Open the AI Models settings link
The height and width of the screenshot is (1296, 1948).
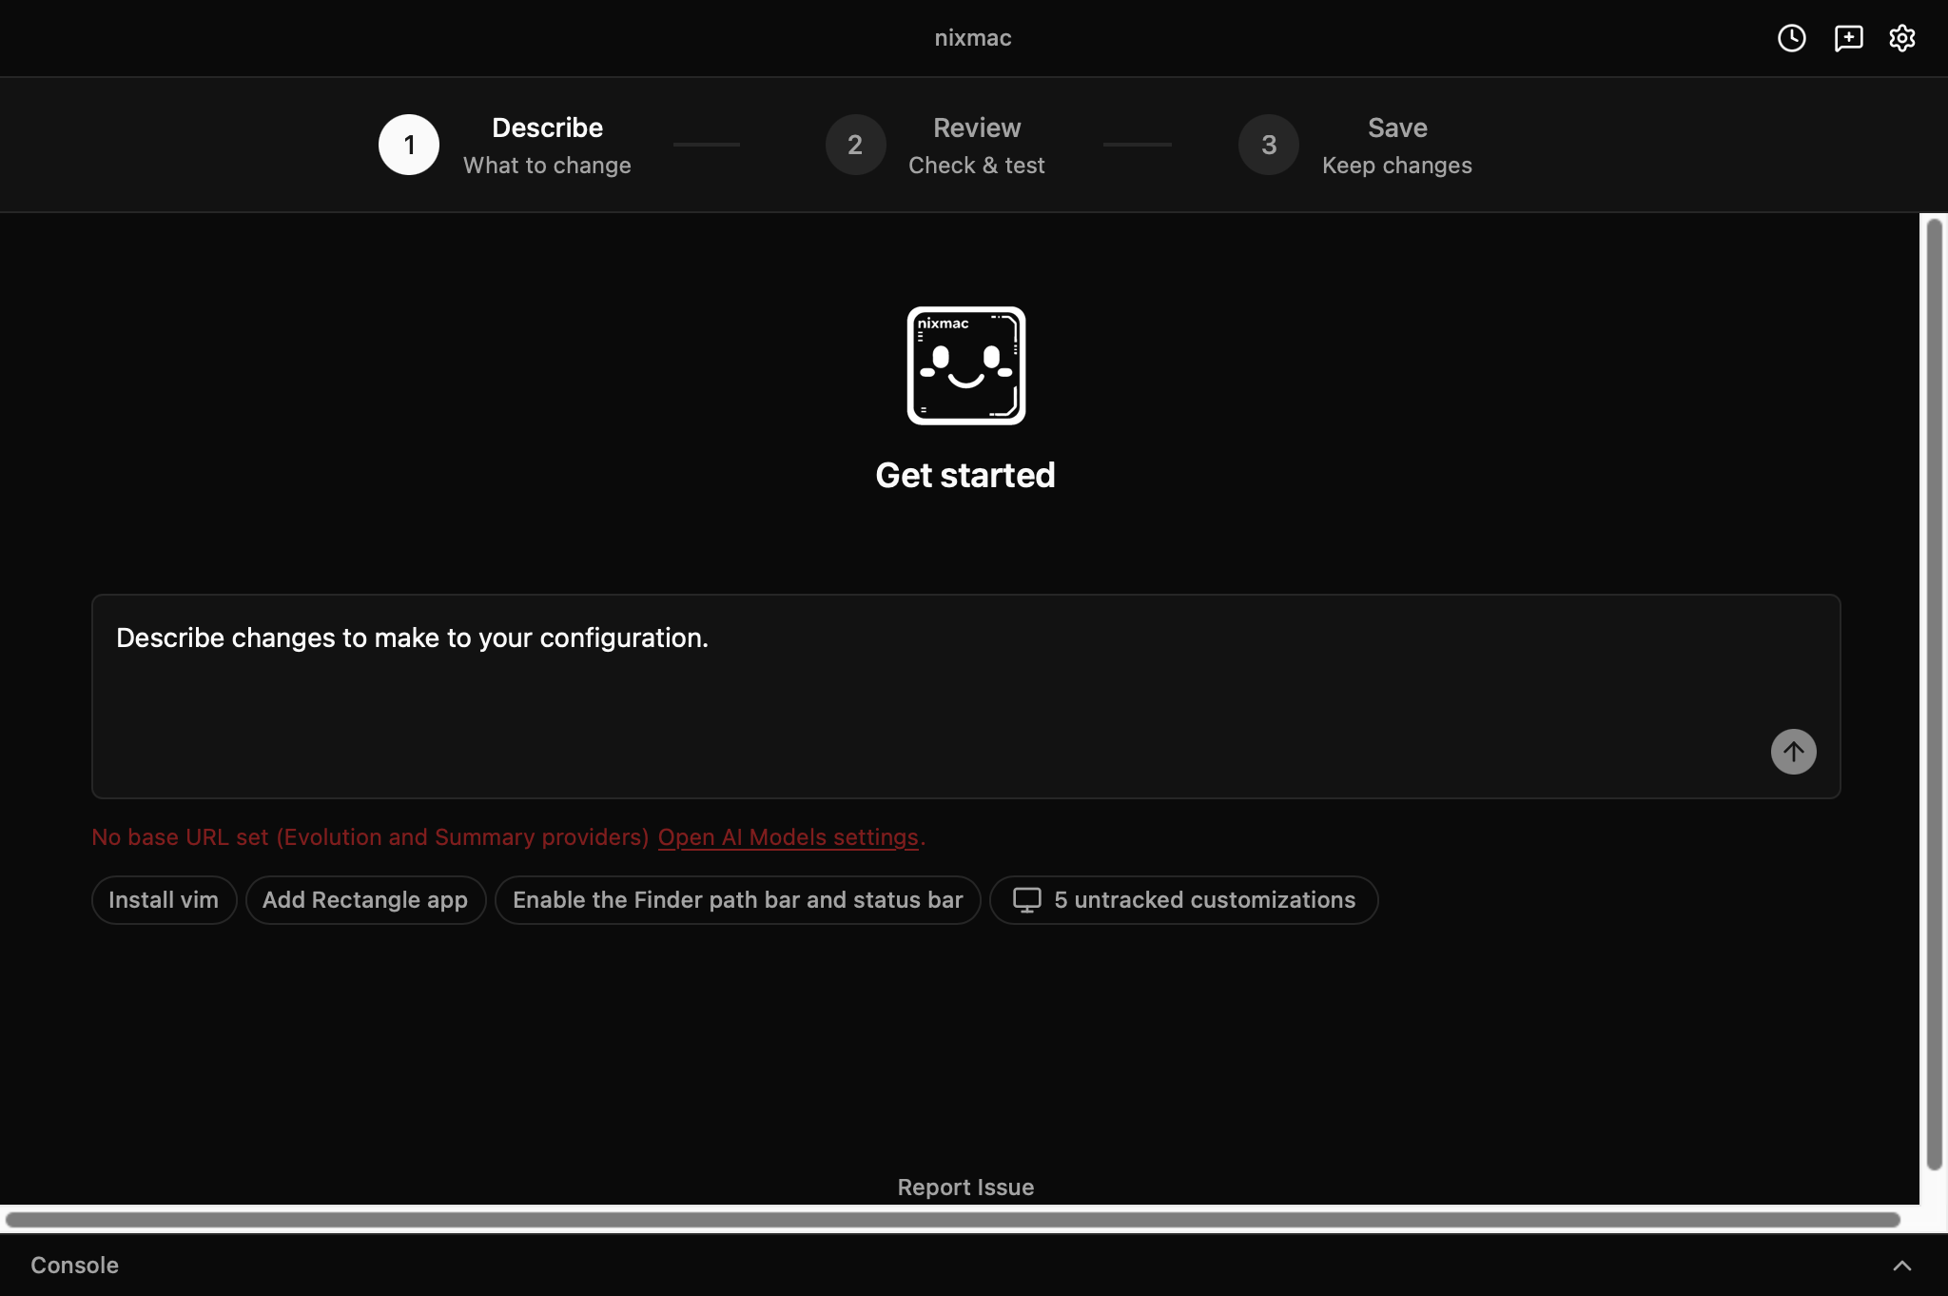[788, 837]
